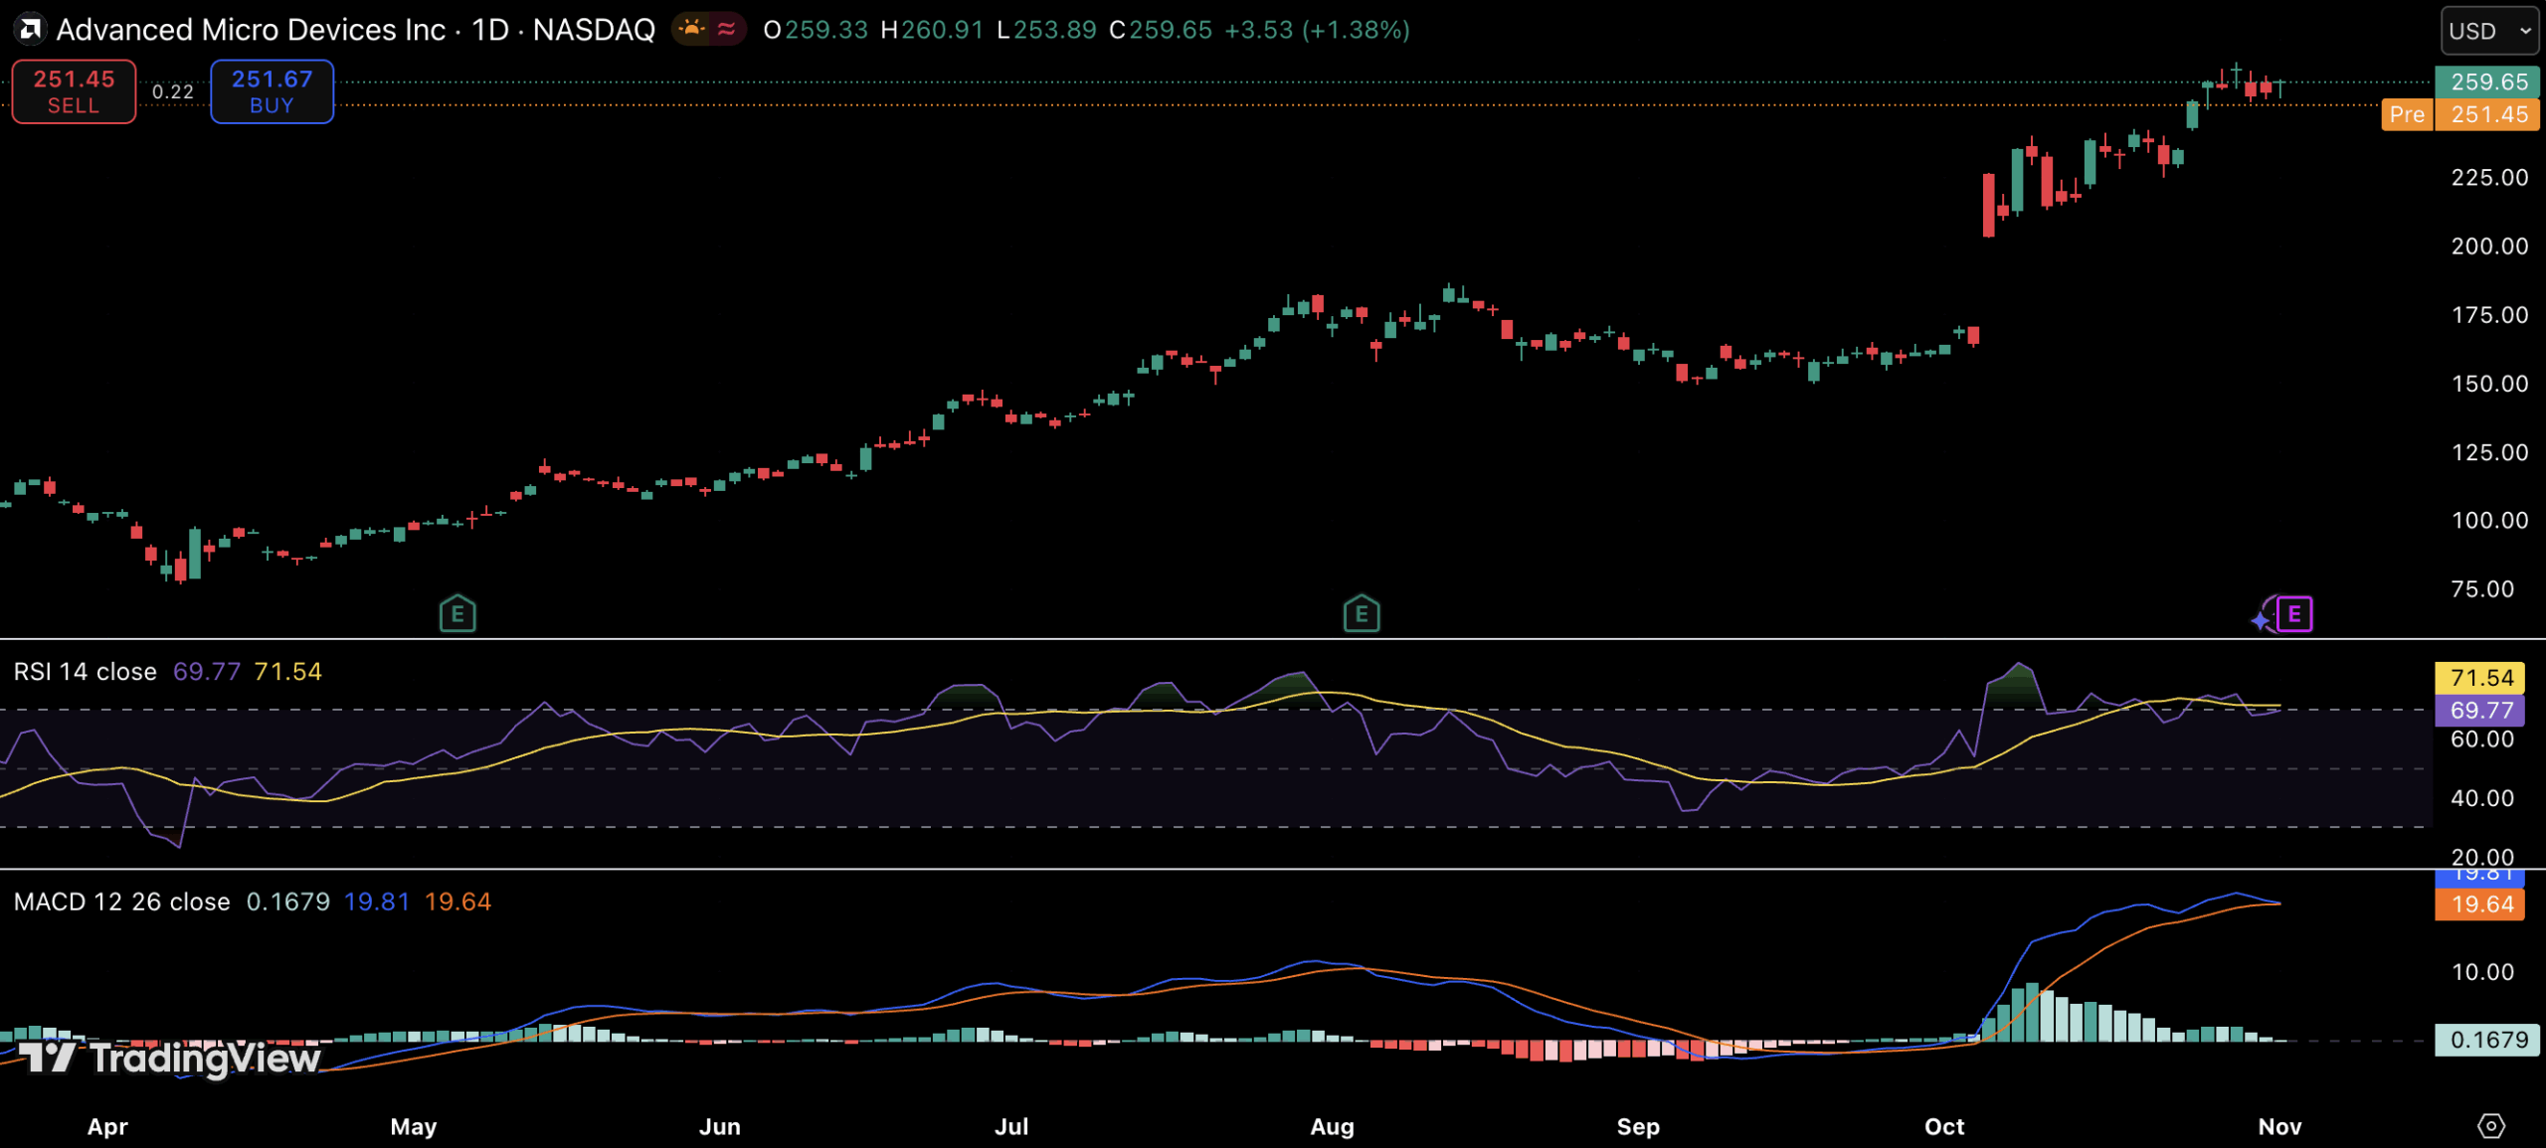Click the green 259.65 last price label
2546x1148 pixels.
tap(2487, 82)
